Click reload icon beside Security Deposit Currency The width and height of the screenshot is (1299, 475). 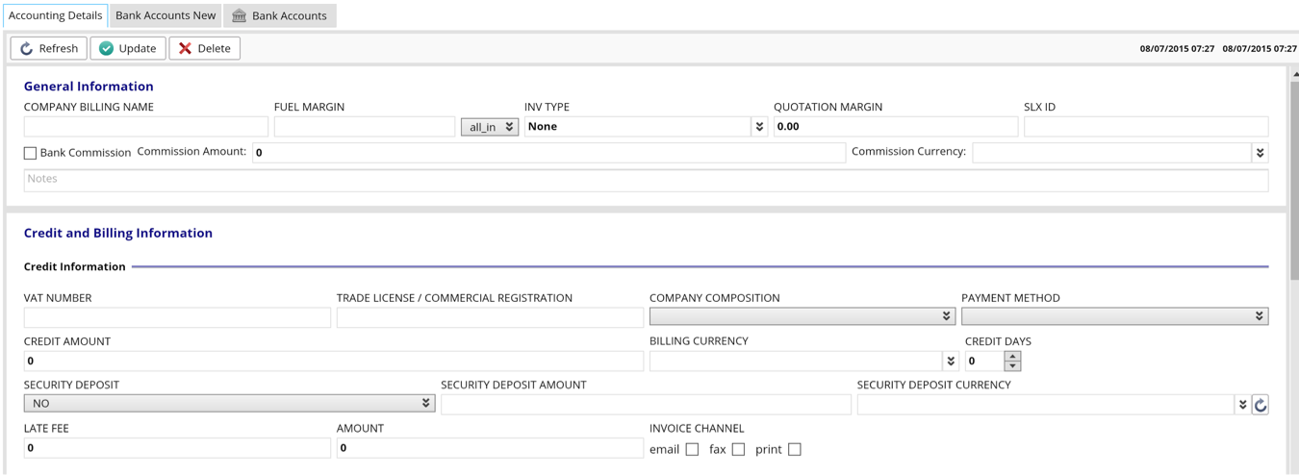click(1261, 405)
